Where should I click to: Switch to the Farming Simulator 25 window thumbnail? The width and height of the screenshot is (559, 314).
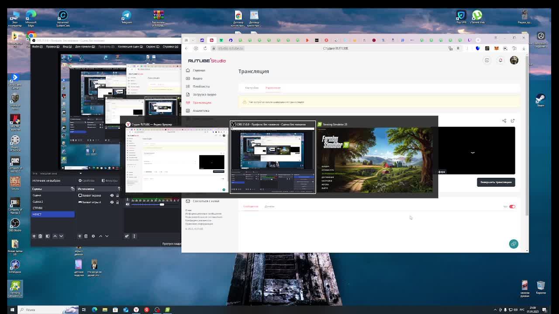click(x=376, y=157)
